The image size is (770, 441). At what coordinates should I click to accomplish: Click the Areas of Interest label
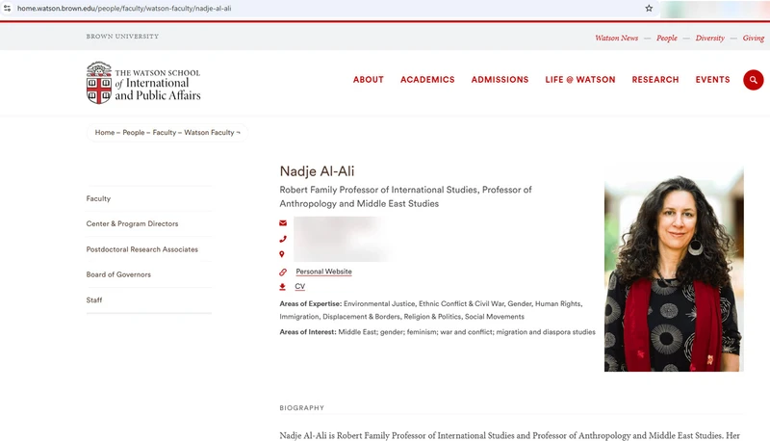pos(308,332)
